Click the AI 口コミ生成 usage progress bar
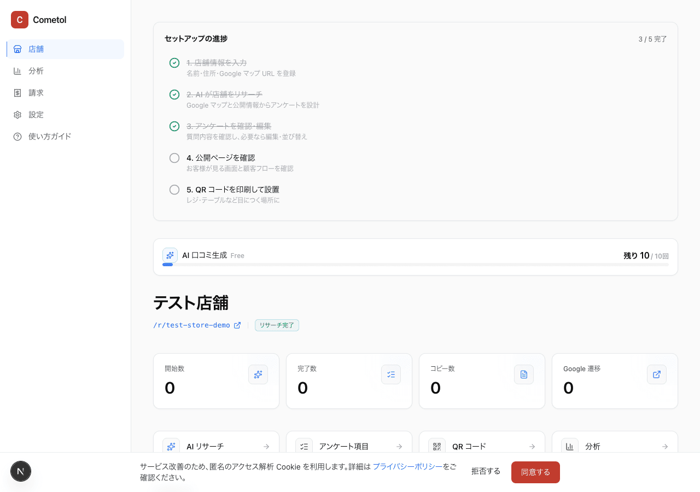700x492 pixels. [x=416, y=265]
